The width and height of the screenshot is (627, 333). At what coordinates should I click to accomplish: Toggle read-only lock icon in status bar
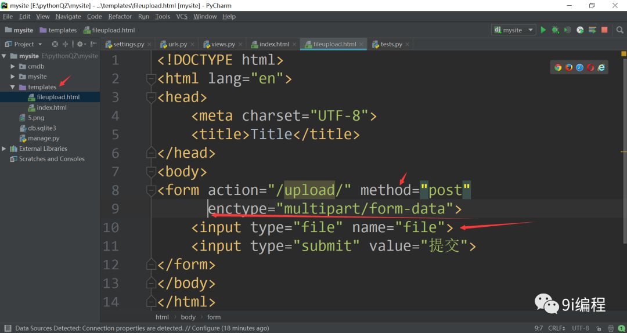599,328
